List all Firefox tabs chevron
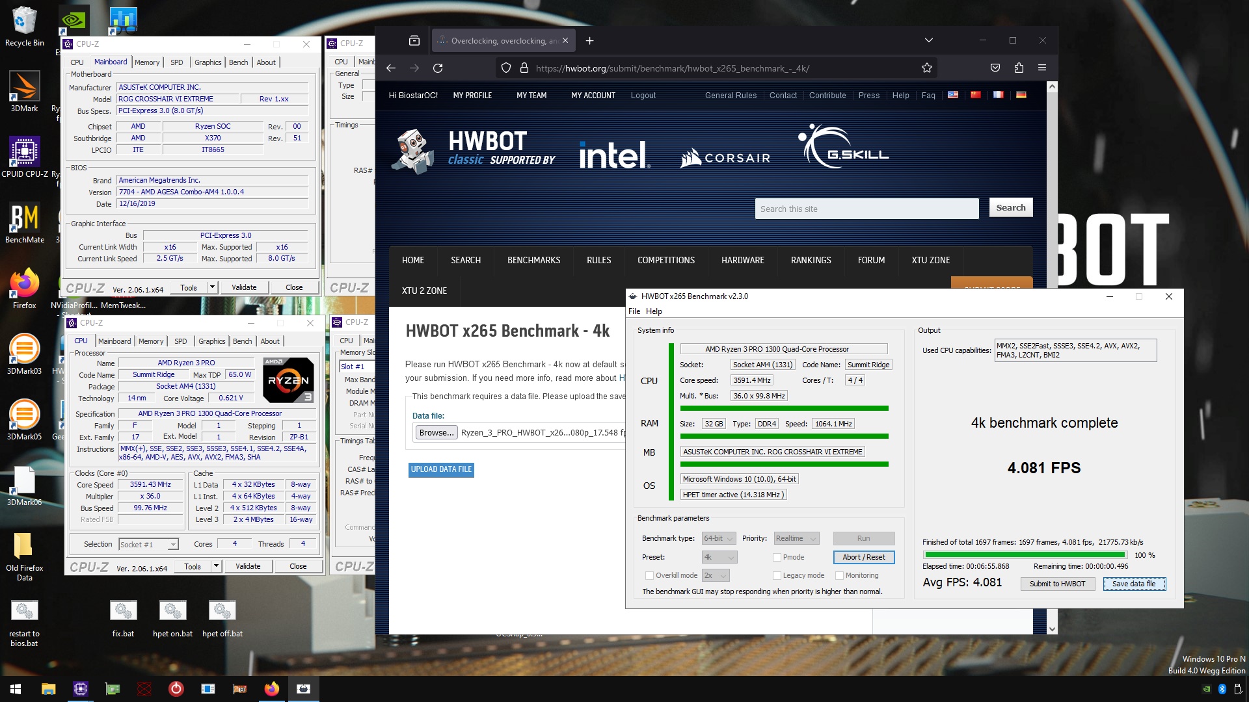 [x=928, y=40]
